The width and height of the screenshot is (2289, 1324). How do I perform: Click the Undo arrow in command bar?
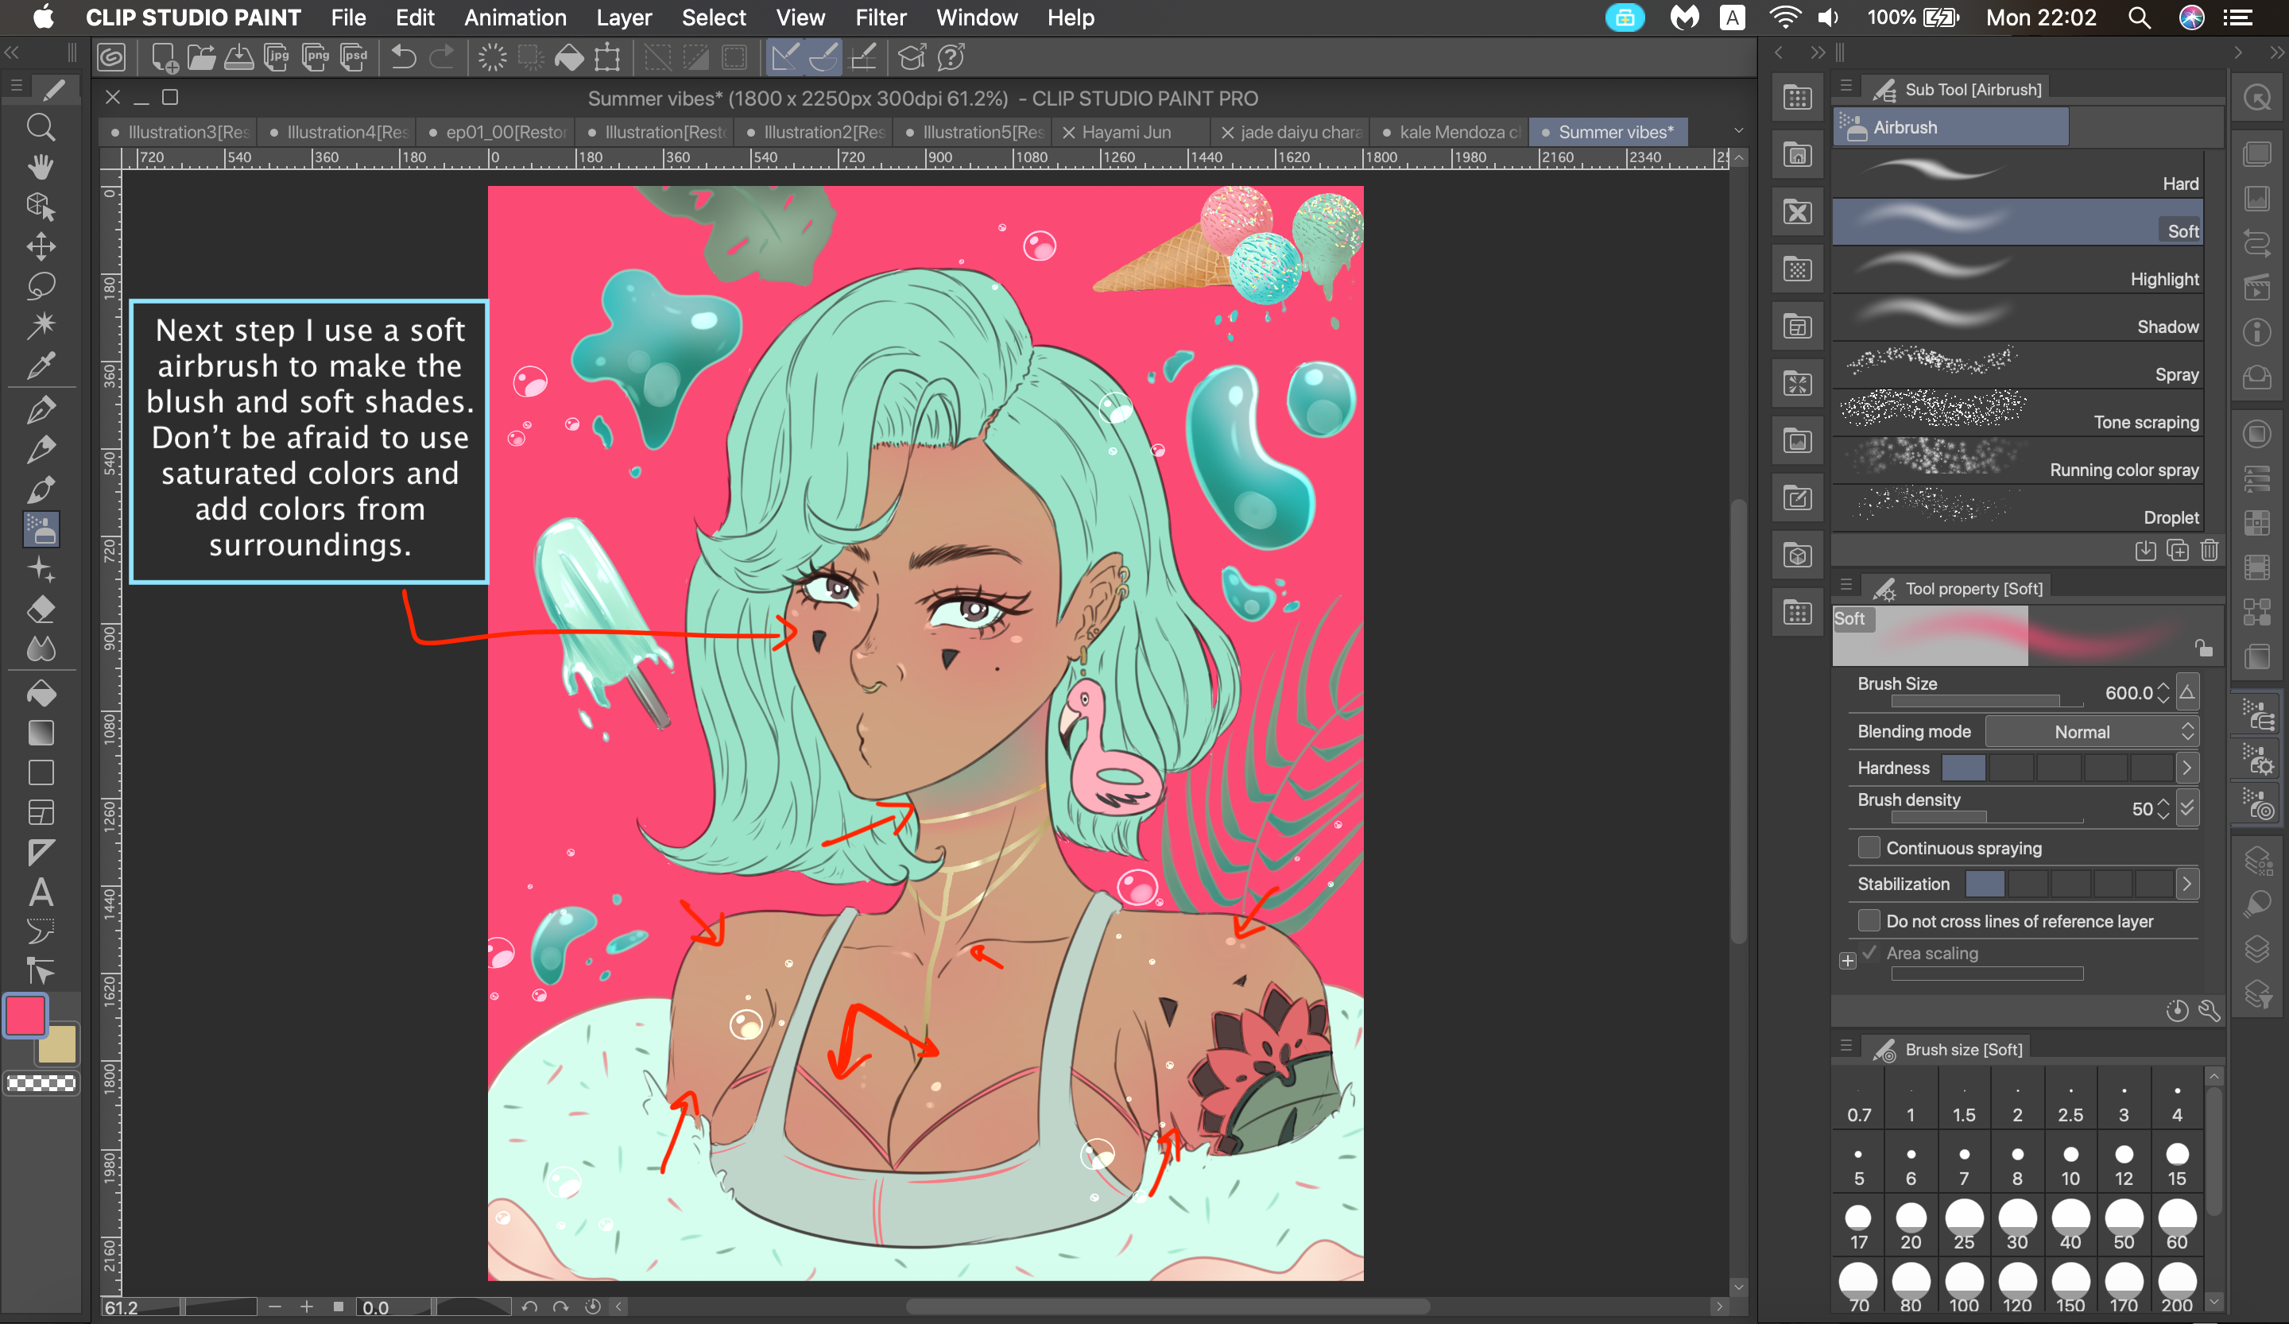pos(402,58)
